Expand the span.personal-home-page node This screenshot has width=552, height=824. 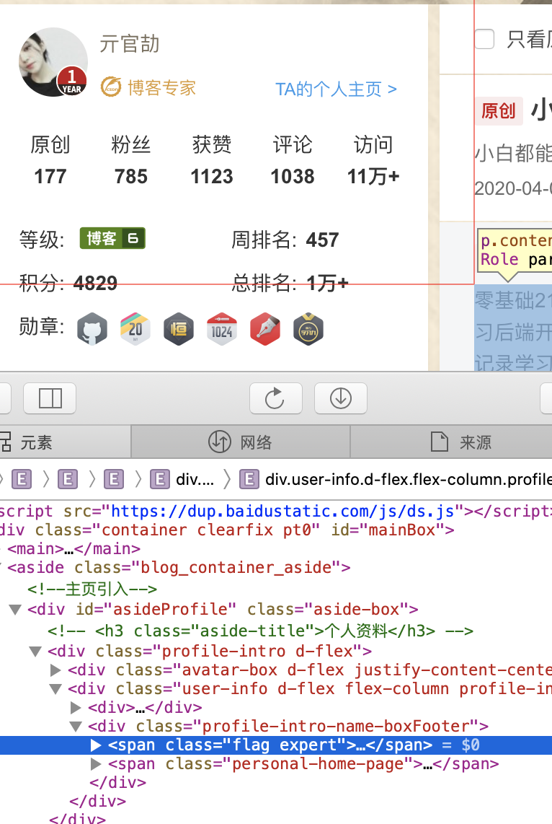pos(96,764)
